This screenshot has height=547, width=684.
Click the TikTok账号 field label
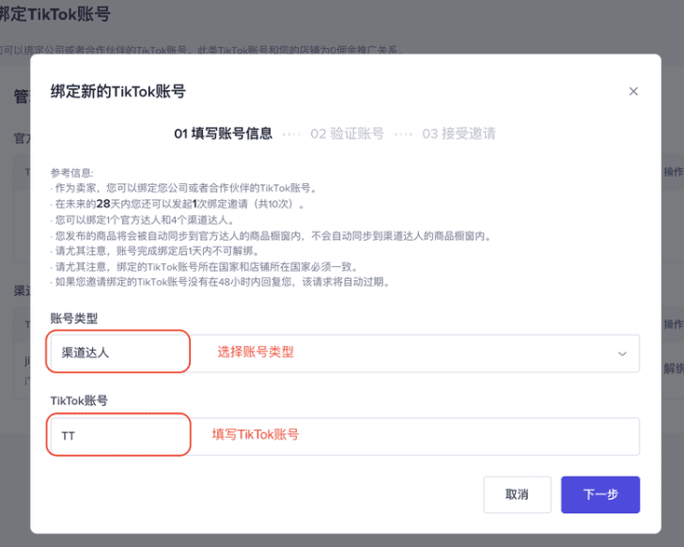coord(79,401)
